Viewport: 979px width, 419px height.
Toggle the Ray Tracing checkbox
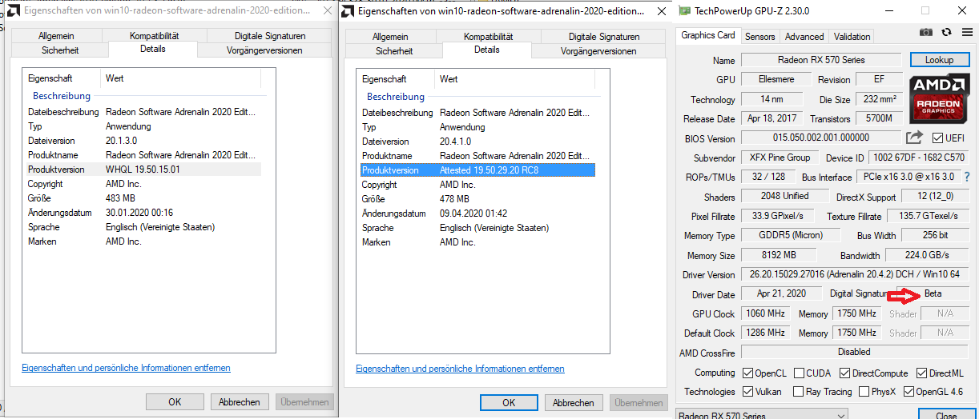click(798, 392)
